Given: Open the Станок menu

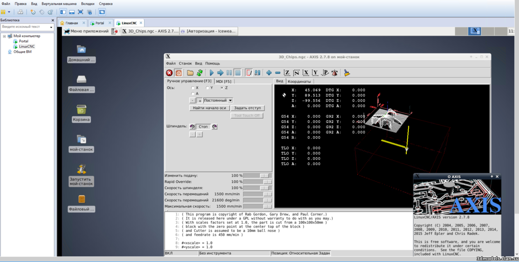Looking at the screenshot, I should pos(185,63).
